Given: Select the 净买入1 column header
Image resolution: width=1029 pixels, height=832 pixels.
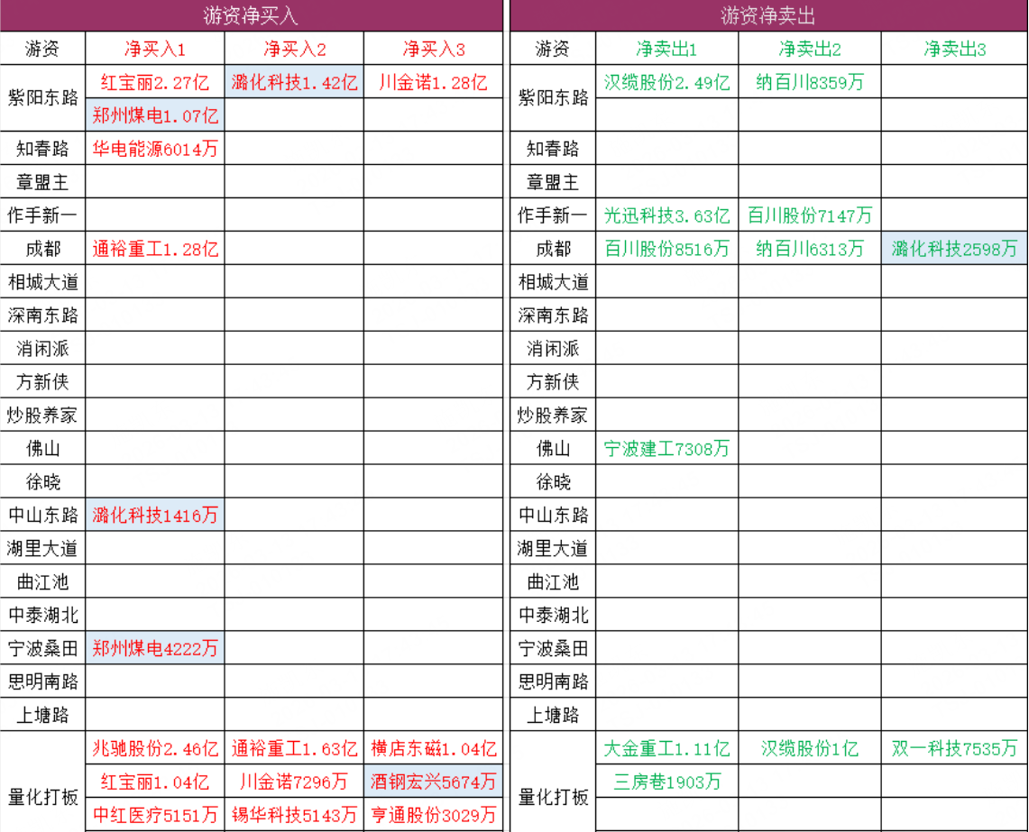Looking at the screenshot, I should point(155,49).
